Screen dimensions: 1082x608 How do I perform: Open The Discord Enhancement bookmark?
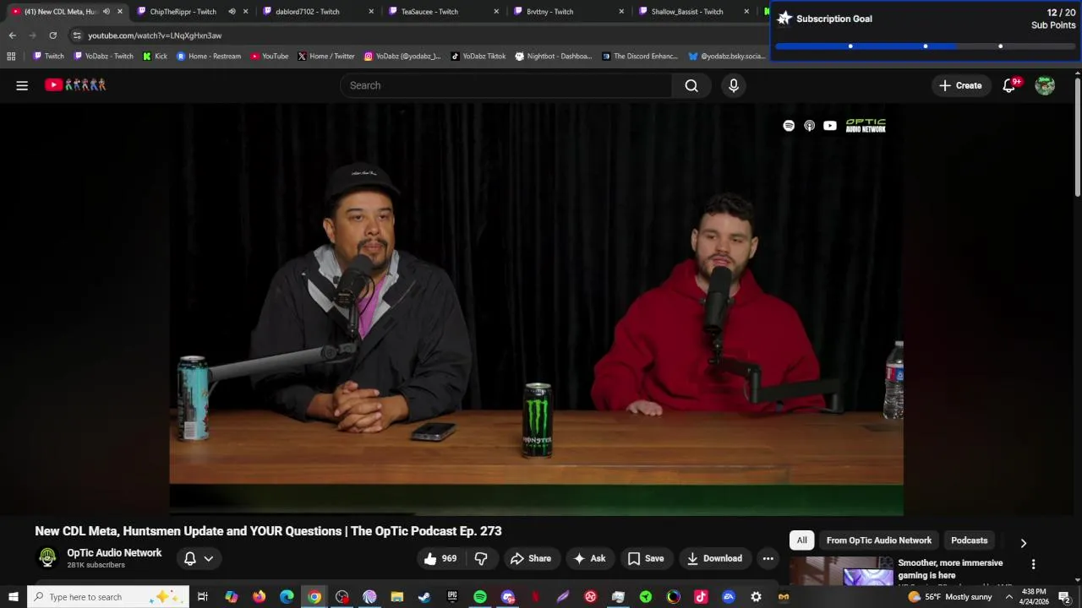click(640, 57)
